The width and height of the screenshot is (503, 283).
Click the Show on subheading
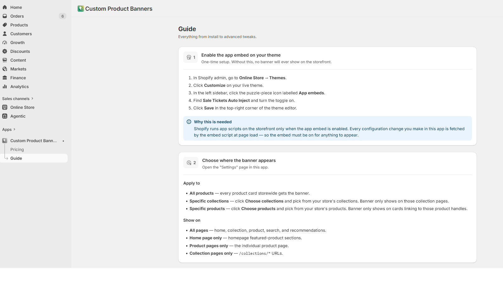[192, 220]
